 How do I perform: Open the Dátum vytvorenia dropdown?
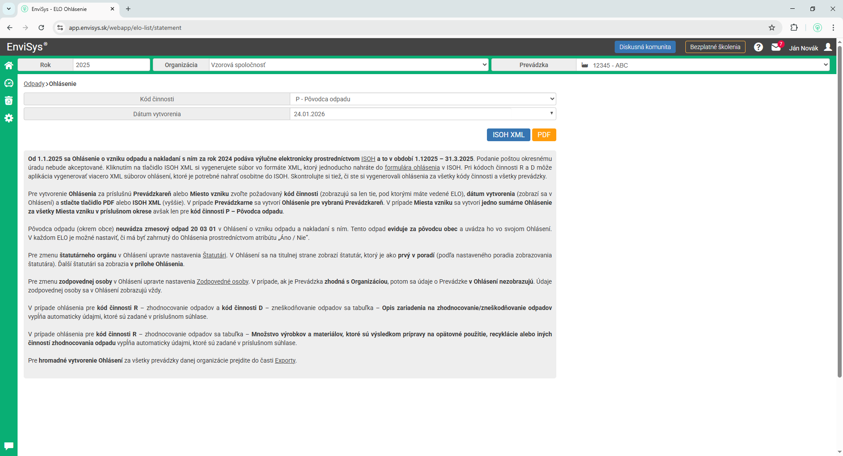423,114
